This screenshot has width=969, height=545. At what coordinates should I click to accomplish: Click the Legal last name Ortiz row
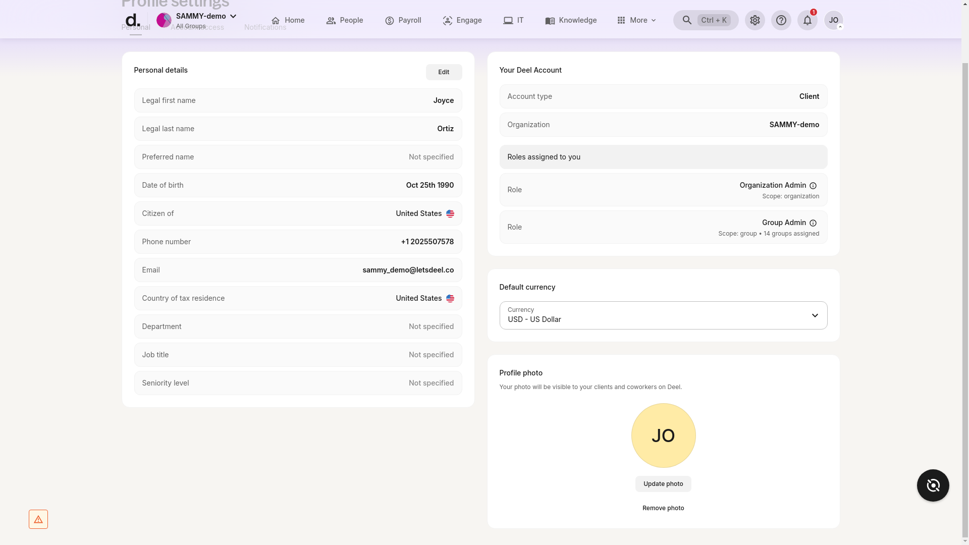298,129
